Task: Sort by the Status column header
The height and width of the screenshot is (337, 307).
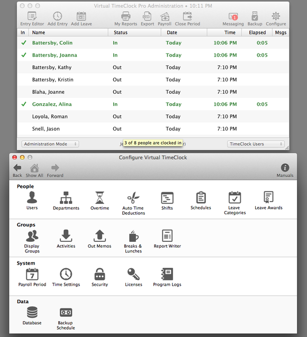Action: click(x=134, y=32)
